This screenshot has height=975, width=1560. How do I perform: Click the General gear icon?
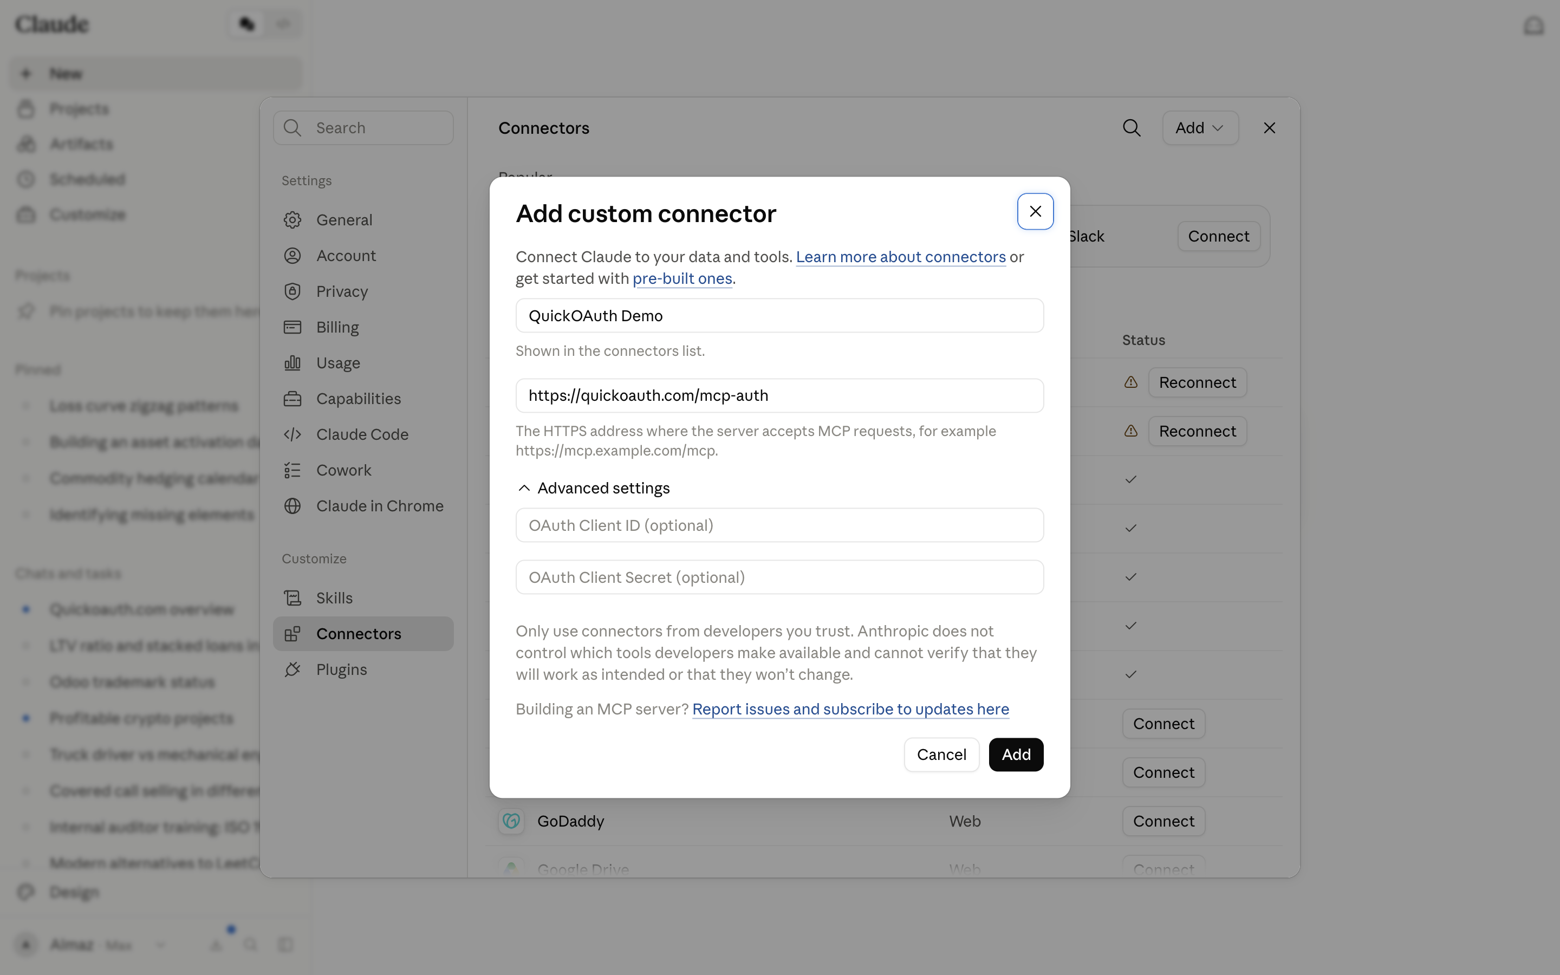(292, 220)
